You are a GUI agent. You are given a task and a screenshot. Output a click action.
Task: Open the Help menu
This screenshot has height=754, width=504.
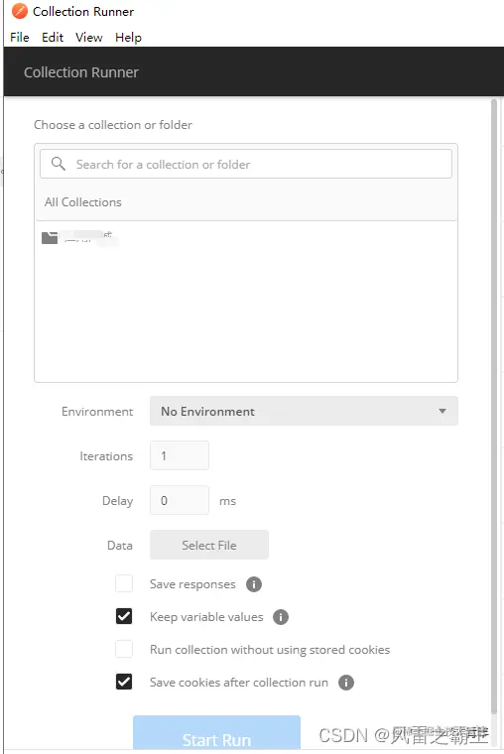pyautogui.click(x=128, y=37)
